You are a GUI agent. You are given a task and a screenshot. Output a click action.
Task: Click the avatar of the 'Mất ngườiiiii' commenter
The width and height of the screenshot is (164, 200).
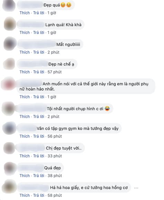tap(10, 43)
